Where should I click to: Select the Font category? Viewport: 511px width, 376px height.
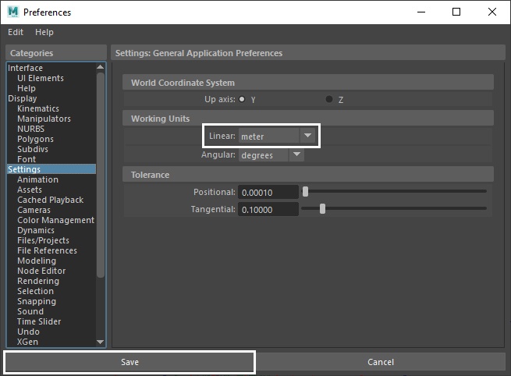tap(27, 159)
